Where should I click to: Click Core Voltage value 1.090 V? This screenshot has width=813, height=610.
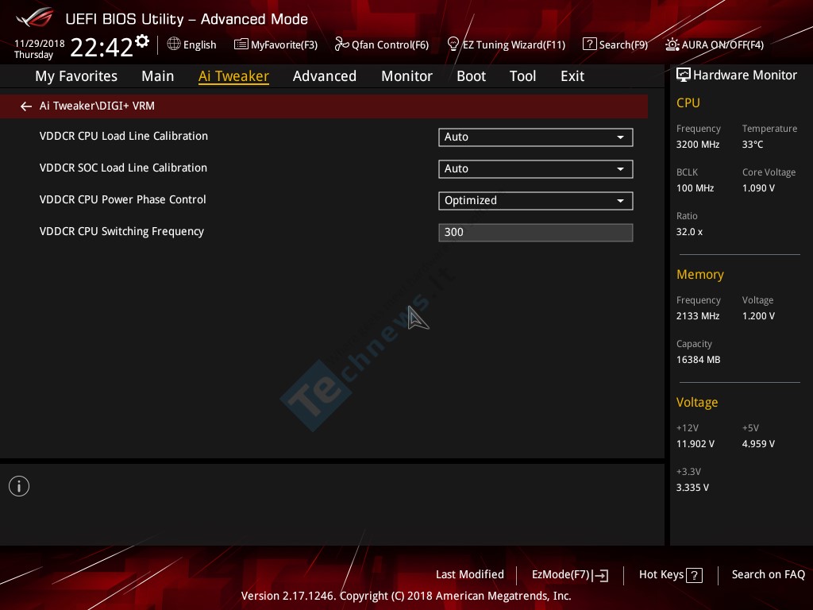coord(758,187)
